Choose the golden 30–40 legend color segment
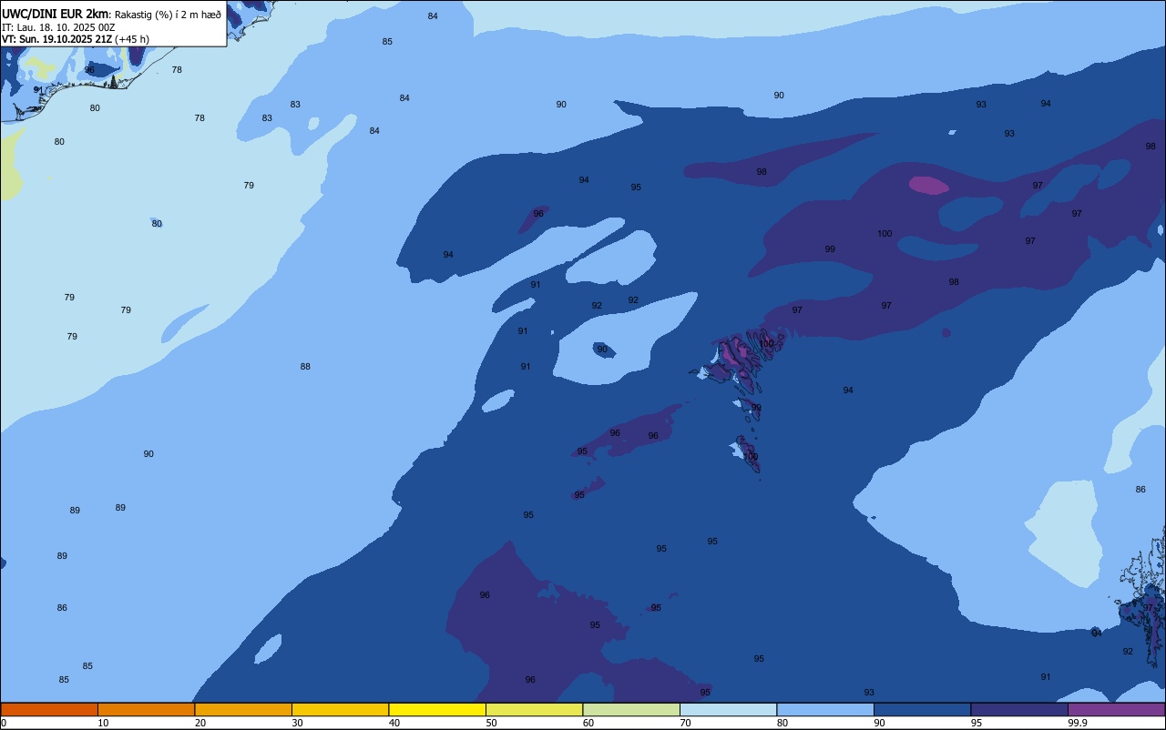The height and width of the screenshot is (730, 1166). [340, 709]
